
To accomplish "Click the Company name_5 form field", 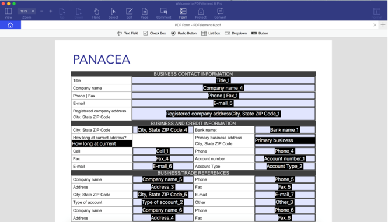I will click(x=163, y=179).
